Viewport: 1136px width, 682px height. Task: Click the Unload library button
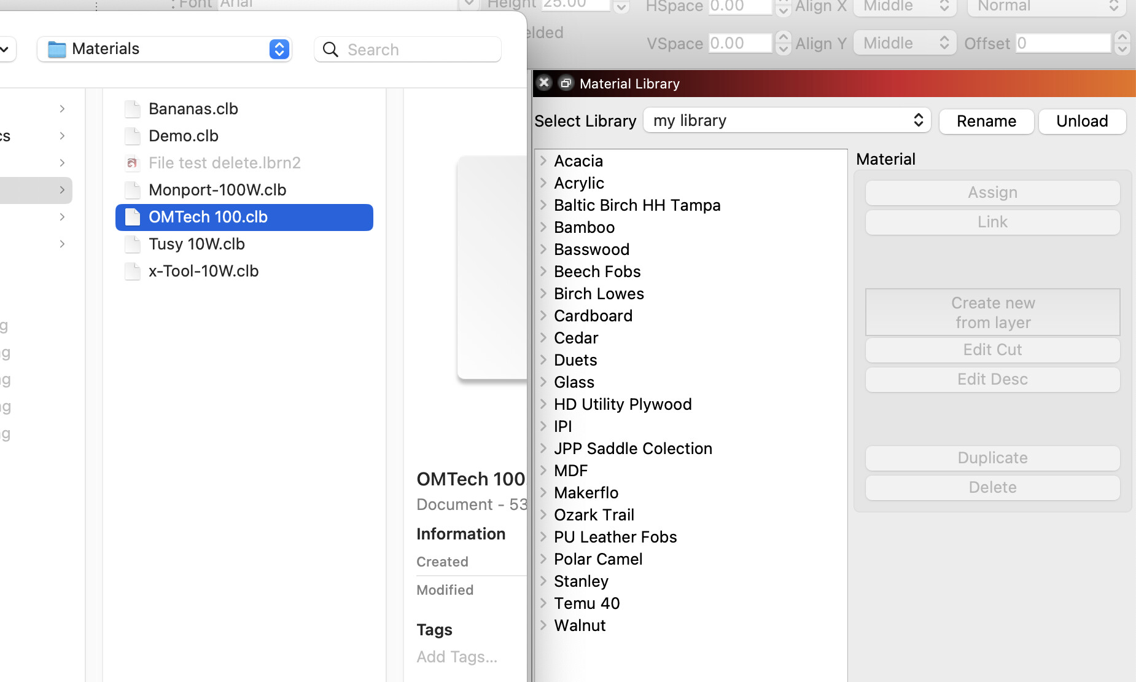point(1082,121)
